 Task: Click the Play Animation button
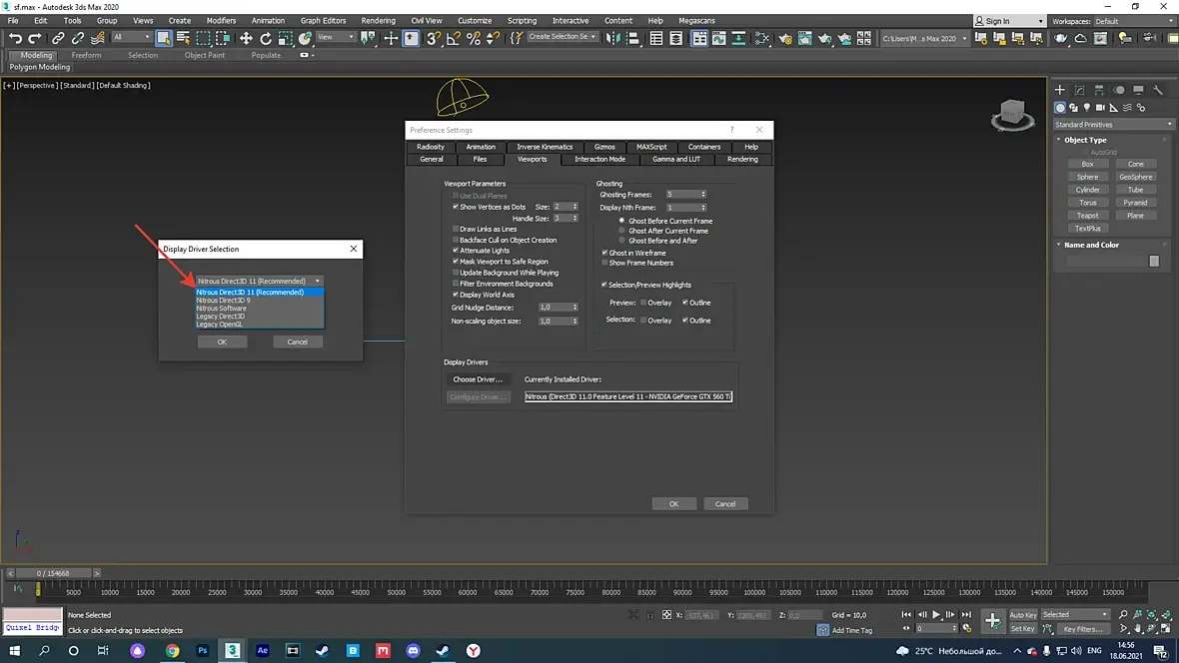tap(936, 615)
